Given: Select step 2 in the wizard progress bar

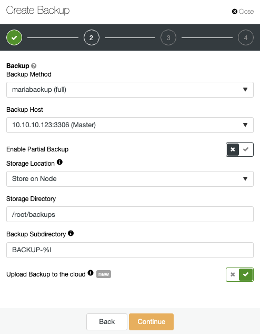Looking at the screenshot, I should click(x=92, y=37).
